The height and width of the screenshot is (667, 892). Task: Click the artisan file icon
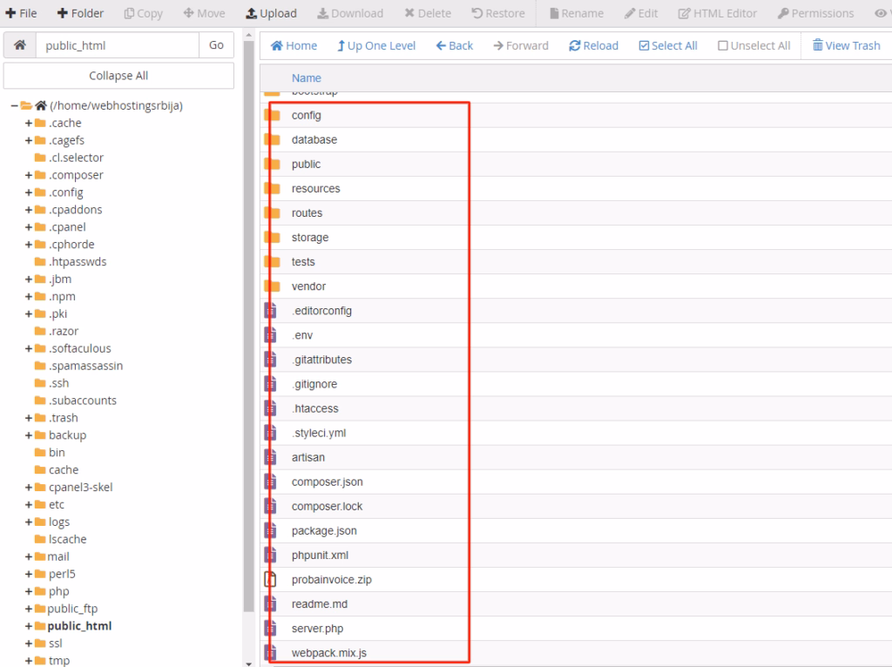pyautogui.click(x=271, y=458)
